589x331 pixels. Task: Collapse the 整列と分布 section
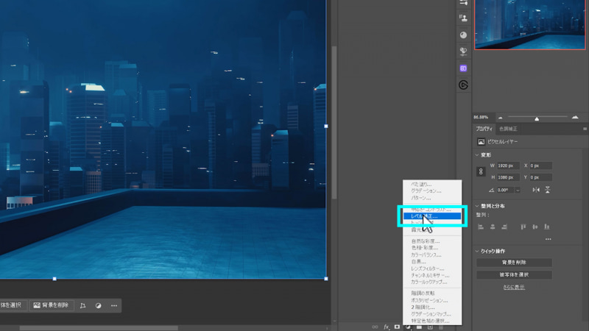point(477,206)
